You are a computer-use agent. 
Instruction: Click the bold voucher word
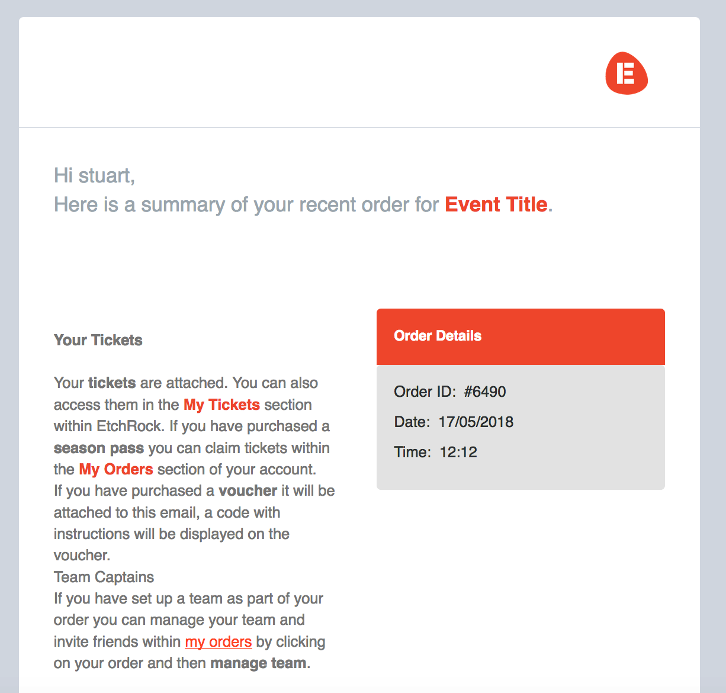(x=248, y=490)
